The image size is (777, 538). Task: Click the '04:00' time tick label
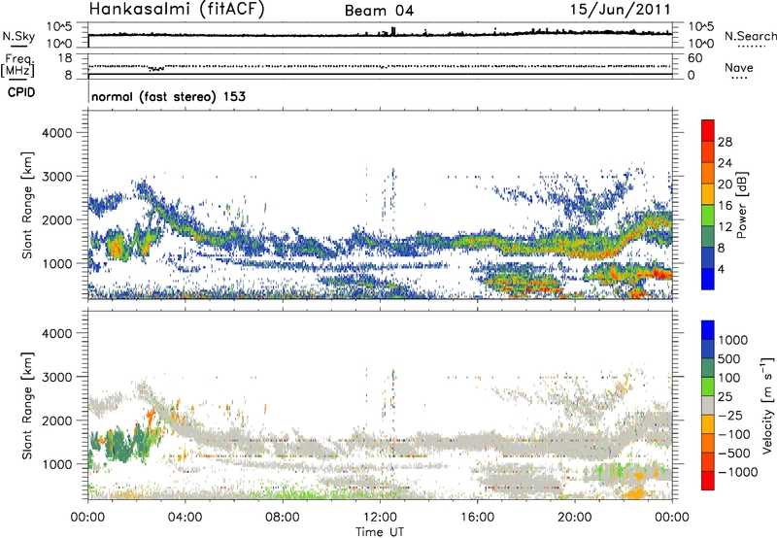(x=185, y=518)
